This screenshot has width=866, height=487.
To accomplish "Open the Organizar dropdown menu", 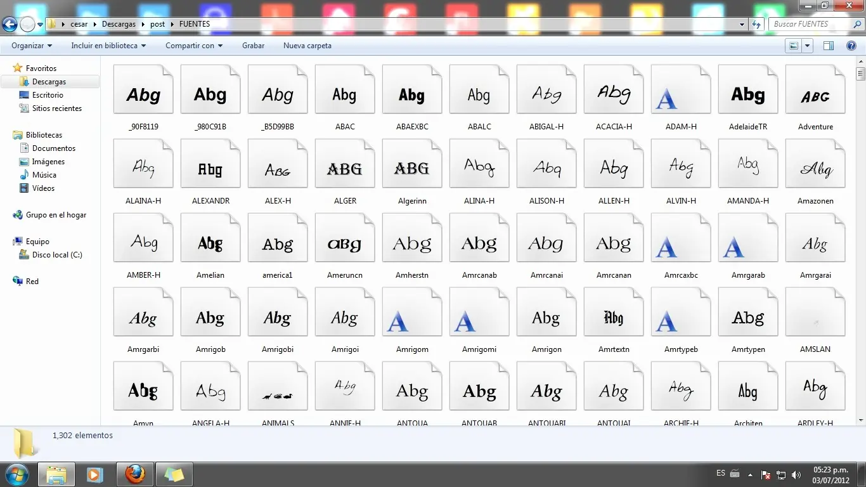I will coord(32,46).
